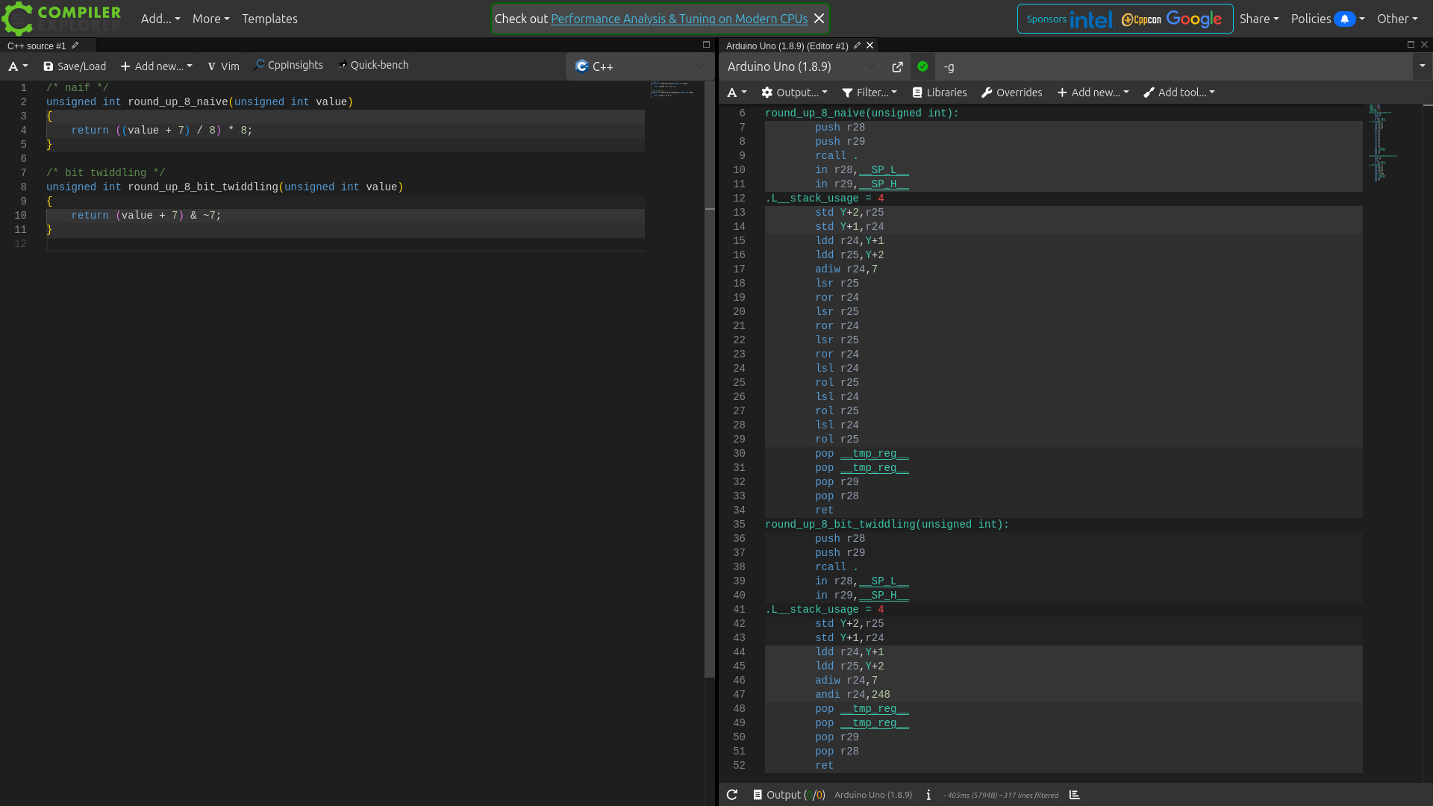
Task: Open editor font size dropdown
Action: click(18, 66)
